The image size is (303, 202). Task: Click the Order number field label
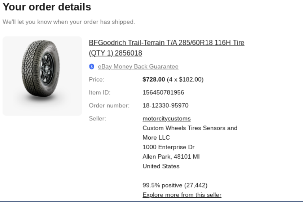tap(109, 106)
